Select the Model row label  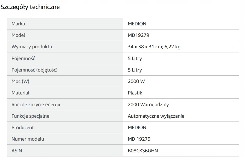[x=18, y=35]
